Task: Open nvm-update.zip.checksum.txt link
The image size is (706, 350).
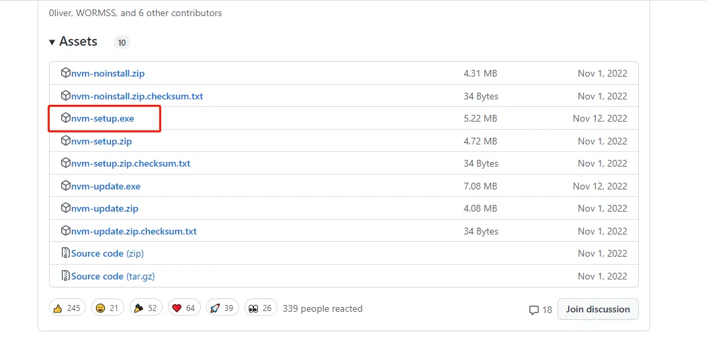Action: 134,231
